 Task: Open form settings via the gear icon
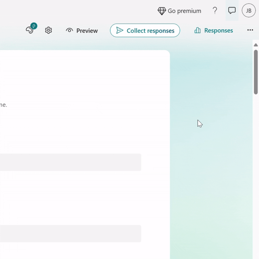[48, 30]
